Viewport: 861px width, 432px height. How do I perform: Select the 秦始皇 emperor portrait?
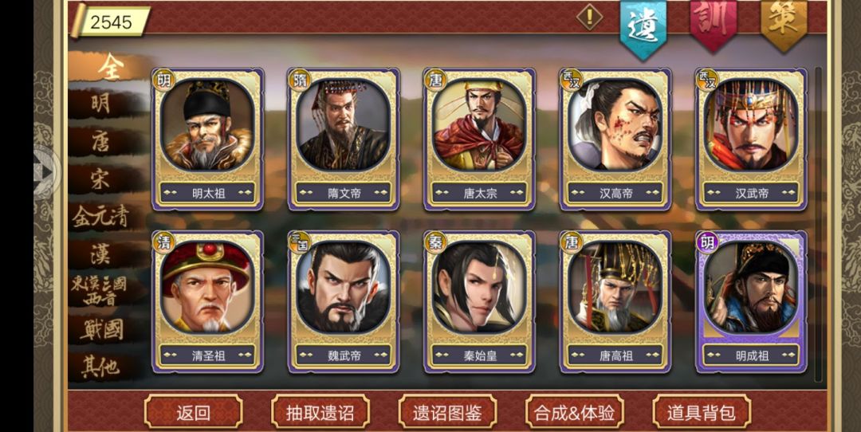479,287
